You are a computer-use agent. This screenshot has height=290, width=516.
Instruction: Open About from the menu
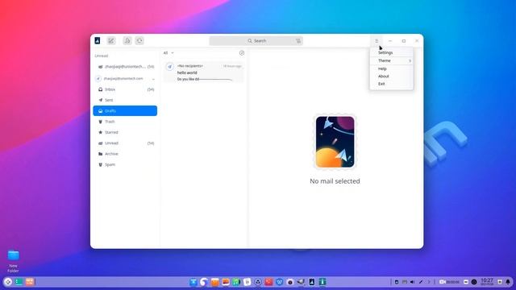pos(391,77)
